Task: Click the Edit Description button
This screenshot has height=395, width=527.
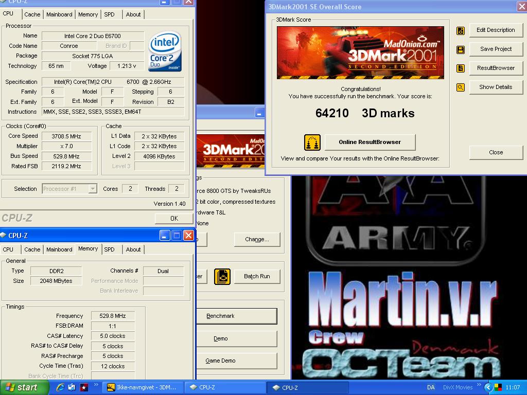Action: [x=496, y=30]
